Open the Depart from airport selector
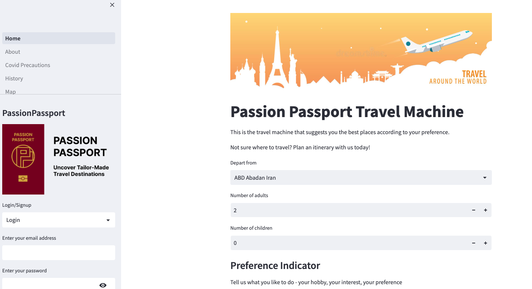This screenshot has width=532, height=289. point(361,177)
